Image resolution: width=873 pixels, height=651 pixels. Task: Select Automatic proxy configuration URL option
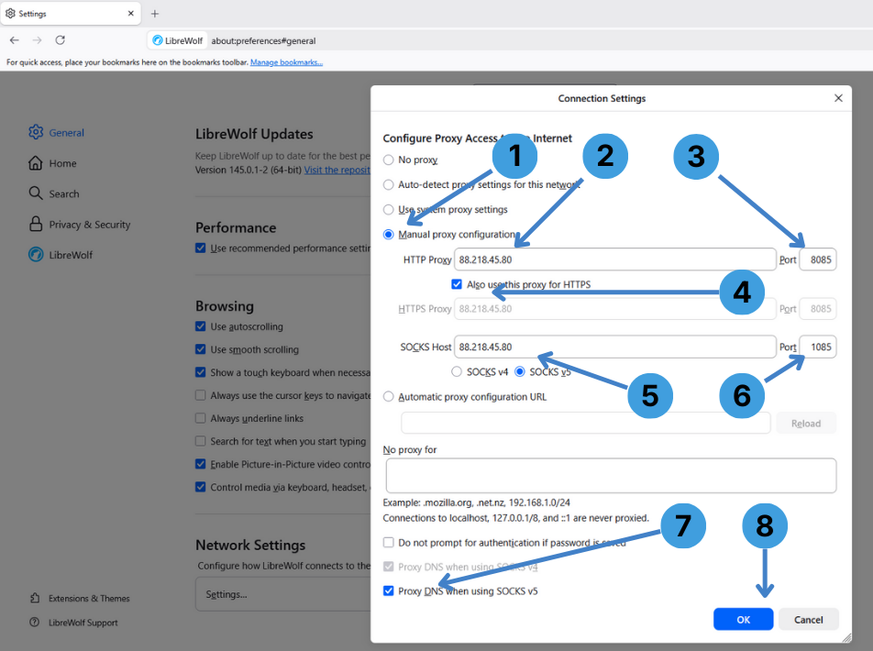pyautogui.click(x=389, y=396)
